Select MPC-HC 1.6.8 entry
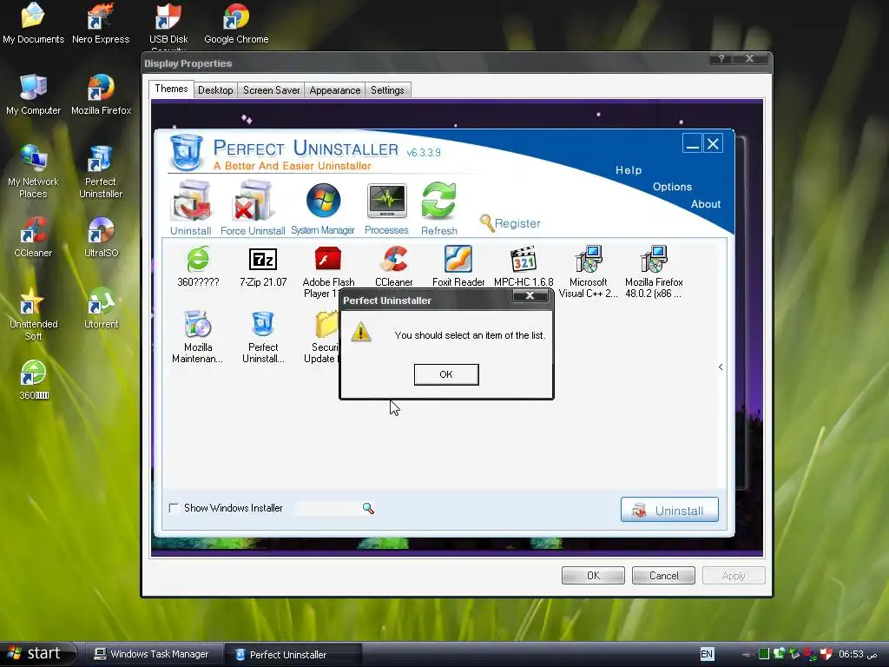889x667 pixels. pyautogui.click(x=524, y=267)
